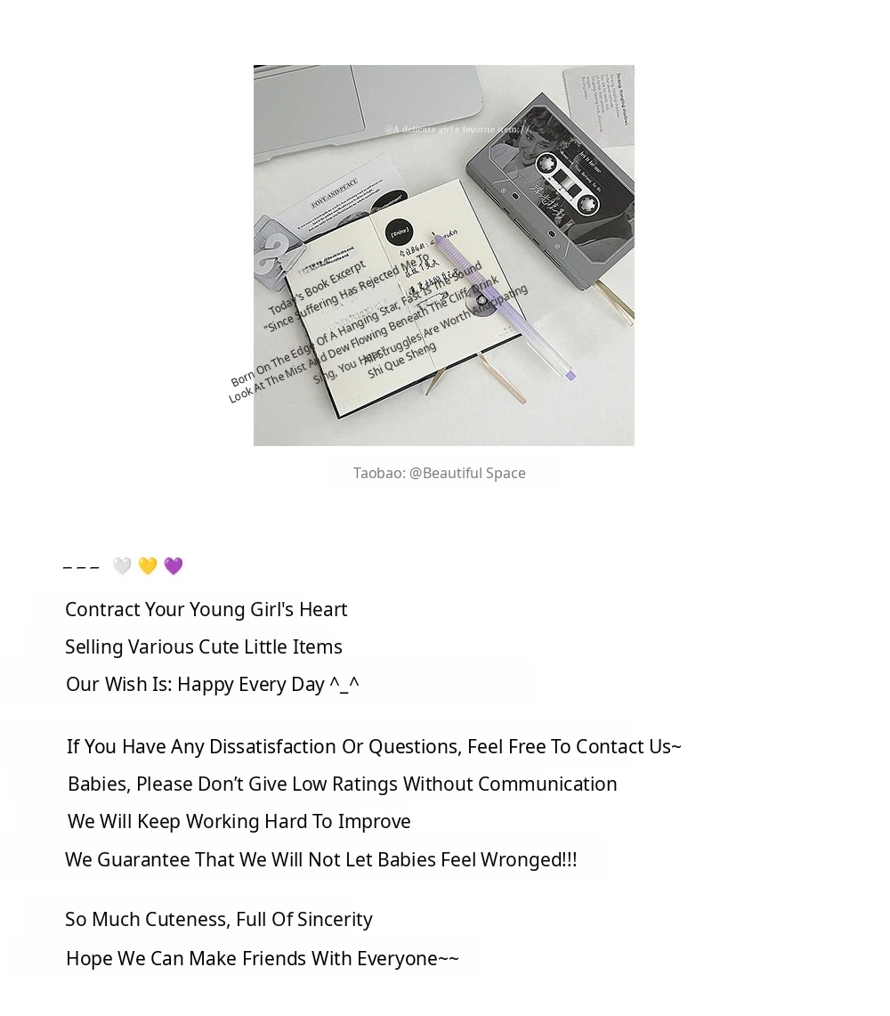This screenshot has height=1016, width=890.
Task: Click the purple pen on the notebook
Action: pyautogui.click(x=504, y=308)
